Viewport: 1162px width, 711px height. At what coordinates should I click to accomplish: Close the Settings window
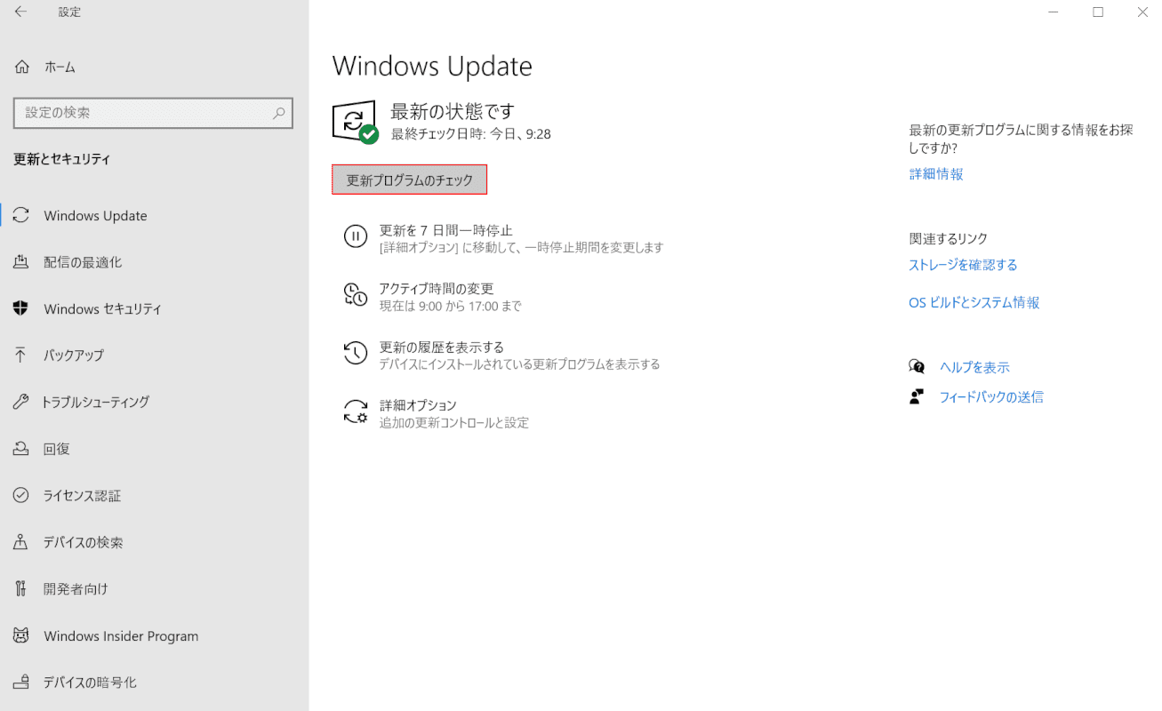coord(1142,12)
